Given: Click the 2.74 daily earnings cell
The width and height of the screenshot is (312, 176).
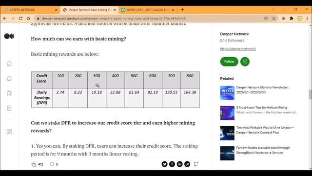Looking at the screenshot, I should tap(60, 98).
